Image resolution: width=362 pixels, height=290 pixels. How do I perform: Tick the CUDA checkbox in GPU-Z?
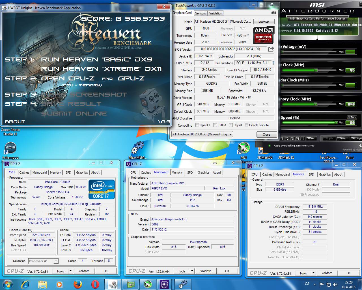click(215, 125)
